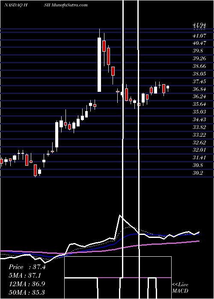Click the 36.84 price level label
214x299 pixels.
coord(199,89)
